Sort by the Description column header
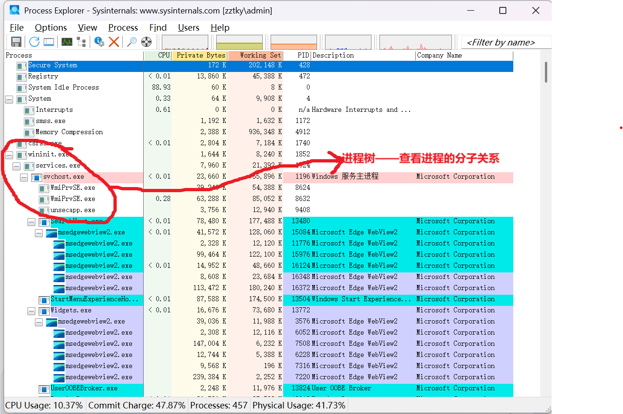The width and height of the screenshot is (623, 414). pos(363,55)
